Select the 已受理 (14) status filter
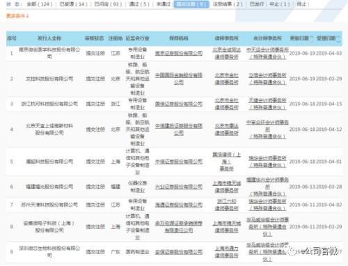The image size is (348, 266). [x=74, y=4]
